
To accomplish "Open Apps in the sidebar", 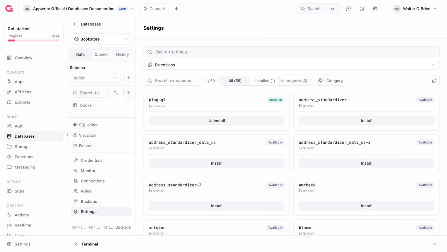I will point(34,82).
